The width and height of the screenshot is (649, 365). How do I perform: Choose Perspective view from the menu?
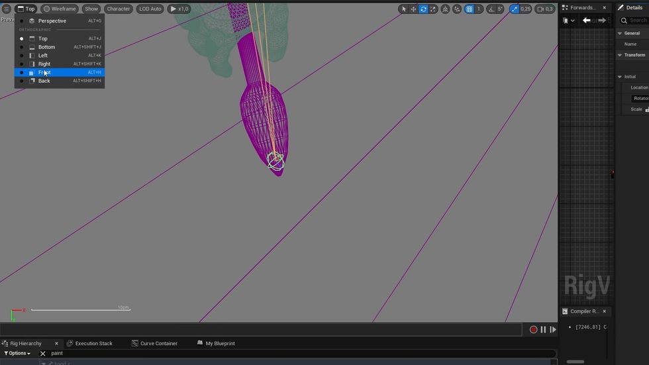(x=59, y=21)
